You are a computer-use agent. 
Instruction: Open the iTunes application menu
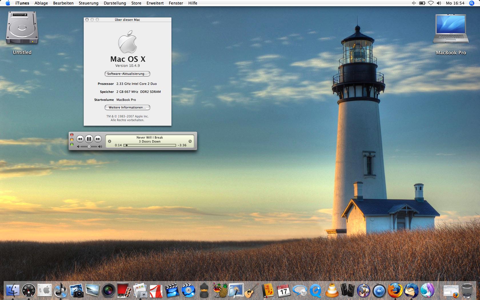click(22, 3)
